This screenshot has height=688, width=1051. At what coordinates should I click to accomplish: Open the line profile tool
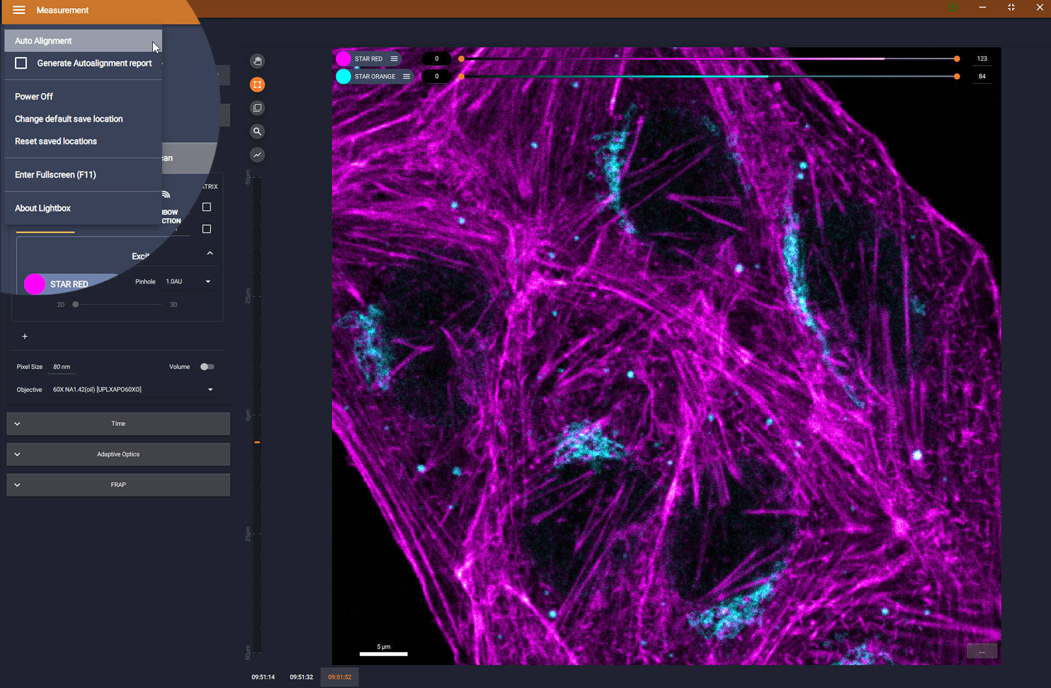[x=257, y=155]
